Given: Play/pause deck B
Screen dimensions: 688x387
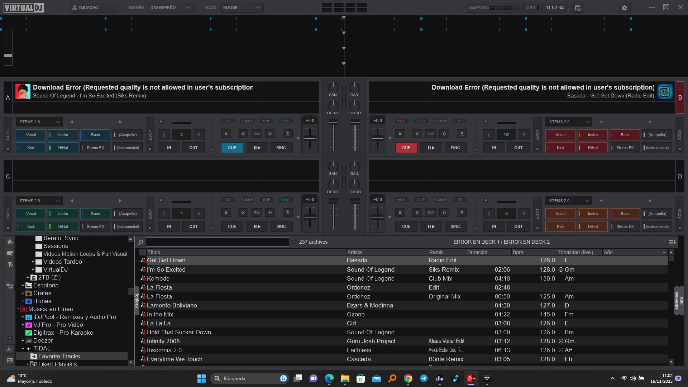Looking at the screenshot, I should [x=431, y=148].
